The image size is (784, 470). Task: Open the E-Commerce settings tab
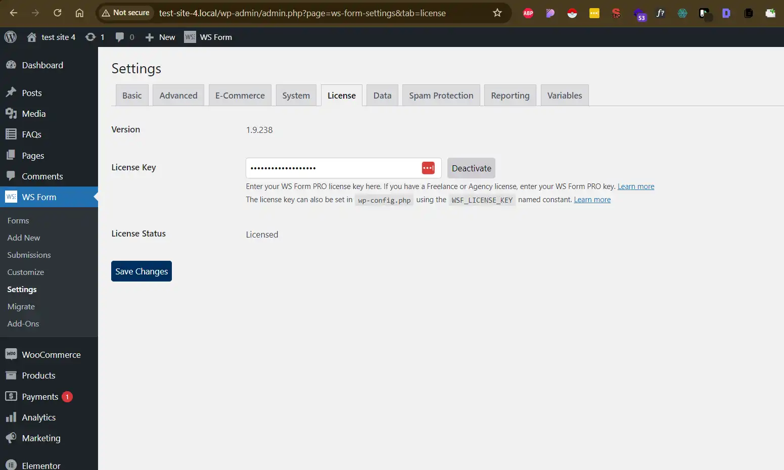240,95
